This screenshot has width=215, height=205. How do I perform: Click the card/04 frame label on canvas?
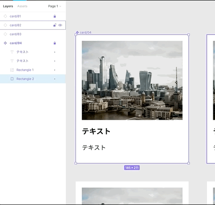pyautogui.click(x=84, y=32)
